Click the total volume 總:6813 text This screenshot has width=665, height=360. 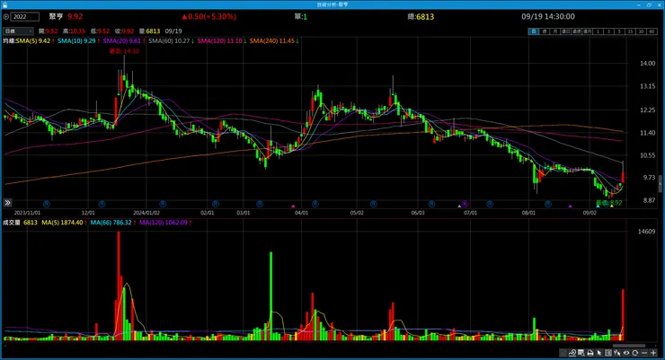421,16
